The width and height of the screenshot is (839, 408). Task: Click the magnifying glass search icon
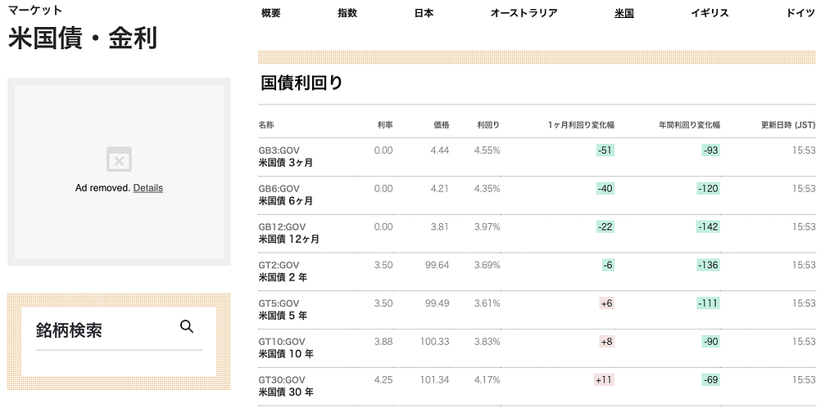tap(187, 327)
